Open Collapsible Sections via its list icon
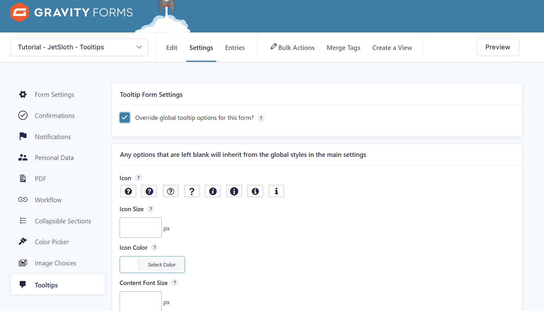Screen dimensions: 544x311 tap(23, 221)
